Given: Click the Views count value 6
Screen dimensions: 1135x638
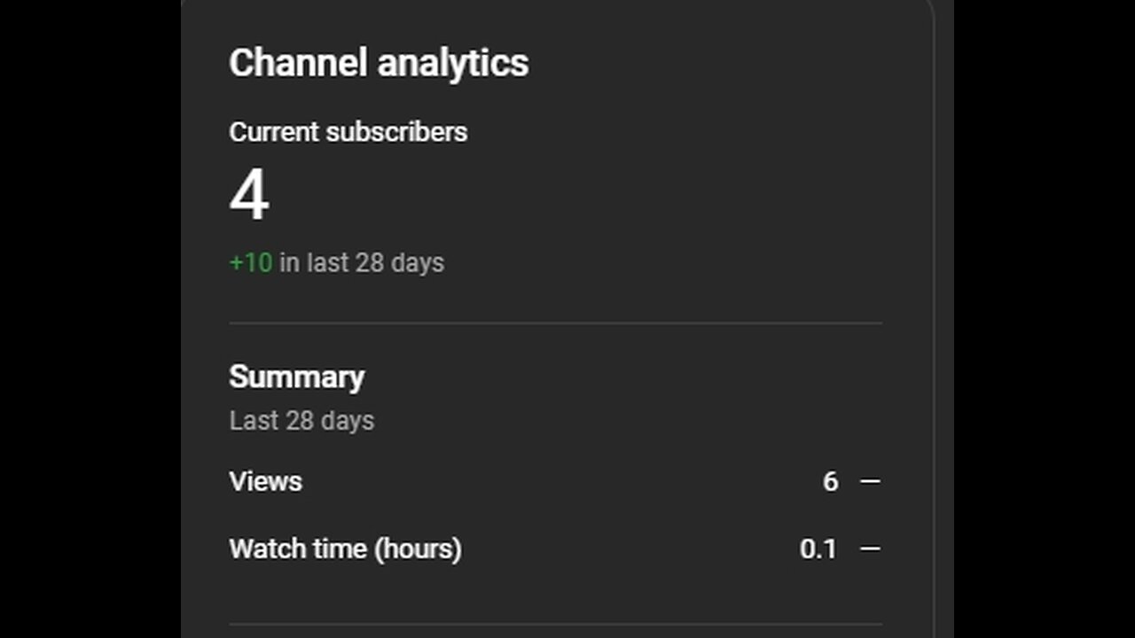Looking at the screenshot, I should [830, 481].
